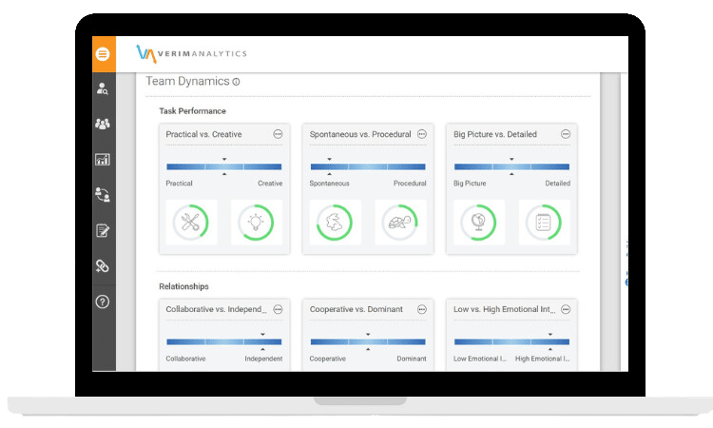The height and width of the screenshot is (428, 713).
Task: Open options menu on Practical vs. Creative card
Action: pyautogui.click(x=278, y=134)
